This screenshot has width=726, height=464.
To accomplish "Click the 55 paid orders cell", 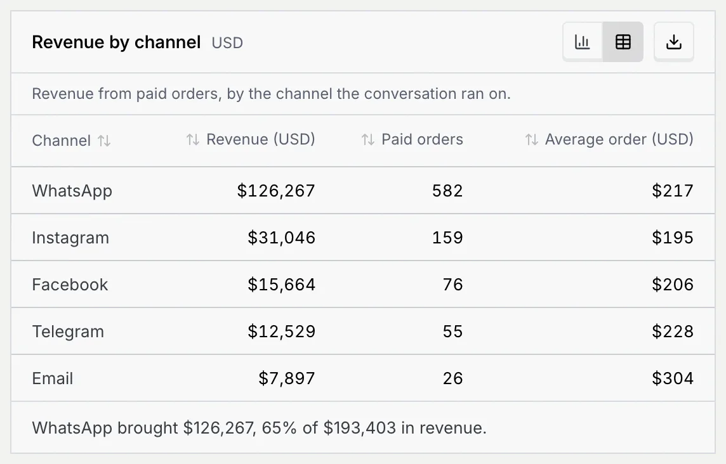I will (x=453, y=332).
